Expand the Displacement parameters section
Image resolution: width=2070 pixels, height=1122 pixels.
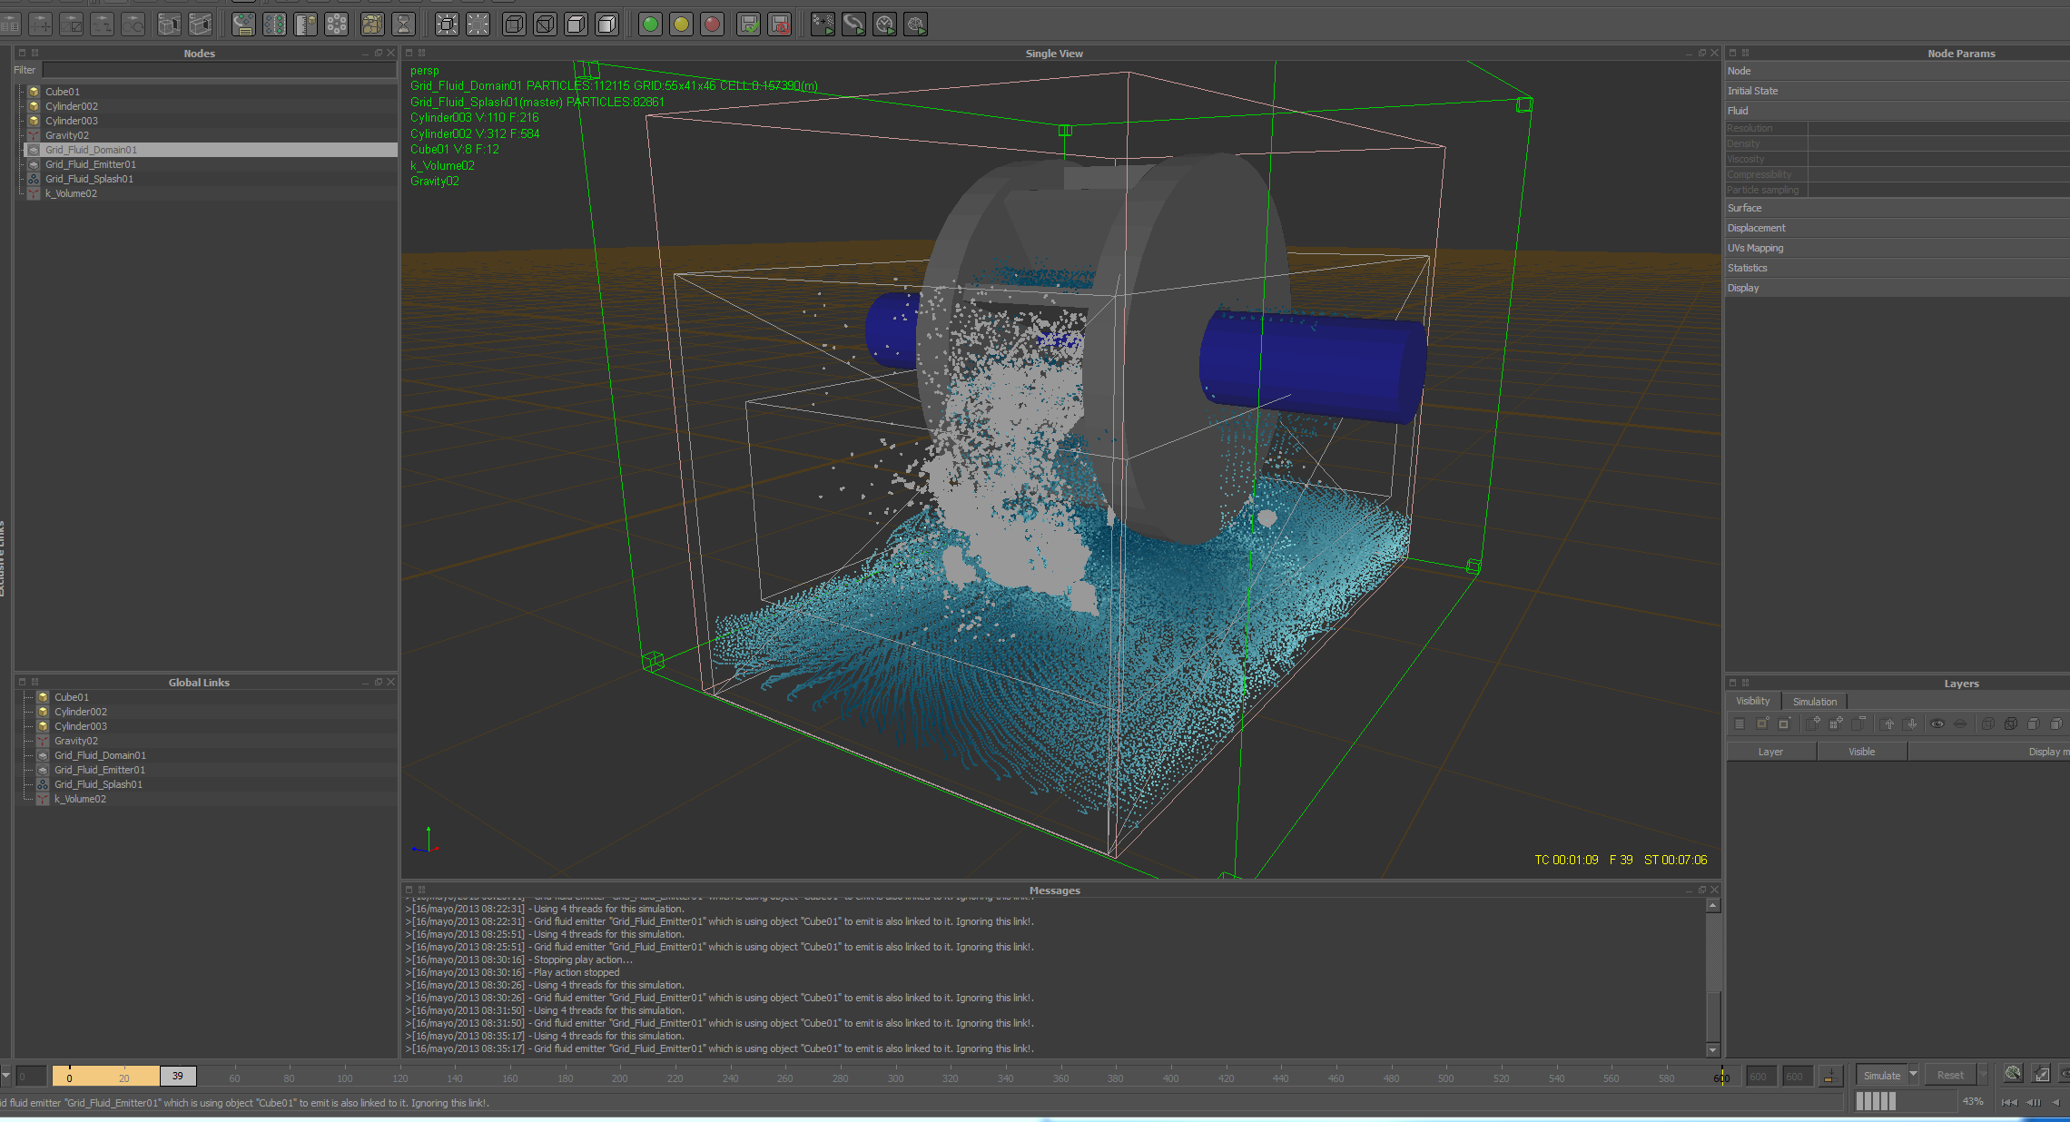[x=1756, y=228]
